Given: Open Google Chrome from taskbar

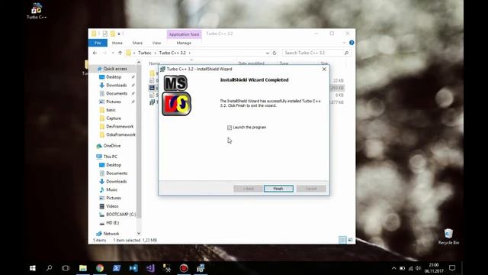Looking at the screenshot, I should [x=100, y=268].
